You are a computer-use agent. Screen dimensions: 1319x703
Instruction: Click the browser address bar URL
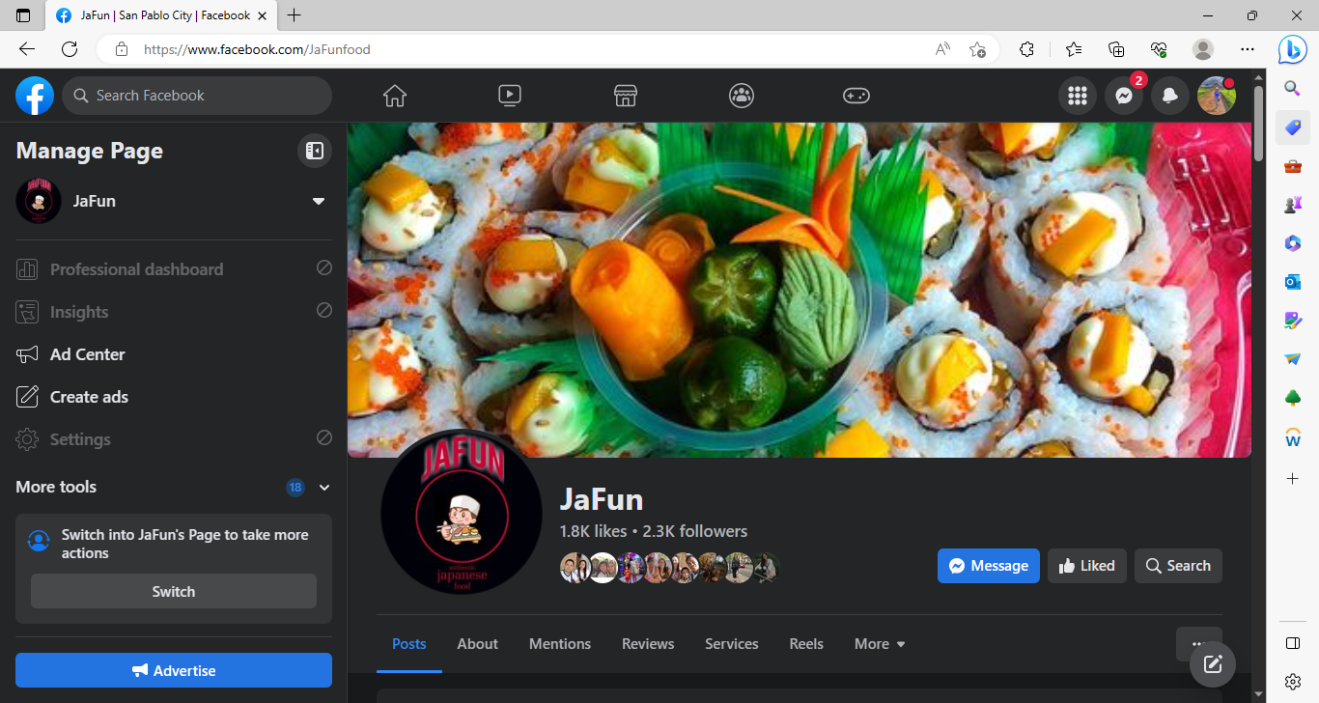(x=257, y=49)
